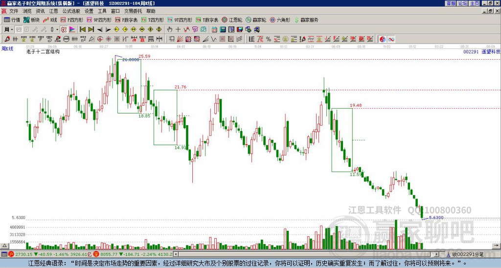The width and height of the screenshot is (501, 268).
Task: Open P四方形 tool
Action: 72,20
